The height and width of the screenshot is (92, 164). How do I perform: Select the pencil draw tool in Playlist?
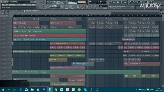click(6, 11)
